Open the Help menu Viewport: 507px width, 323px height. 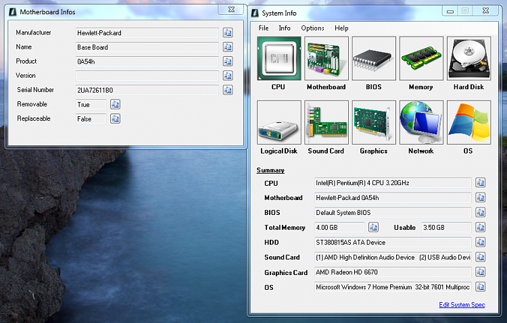[341, 28]
